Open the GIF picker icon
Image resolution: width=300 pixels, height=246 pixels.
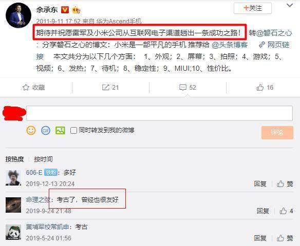click(46, 131)
